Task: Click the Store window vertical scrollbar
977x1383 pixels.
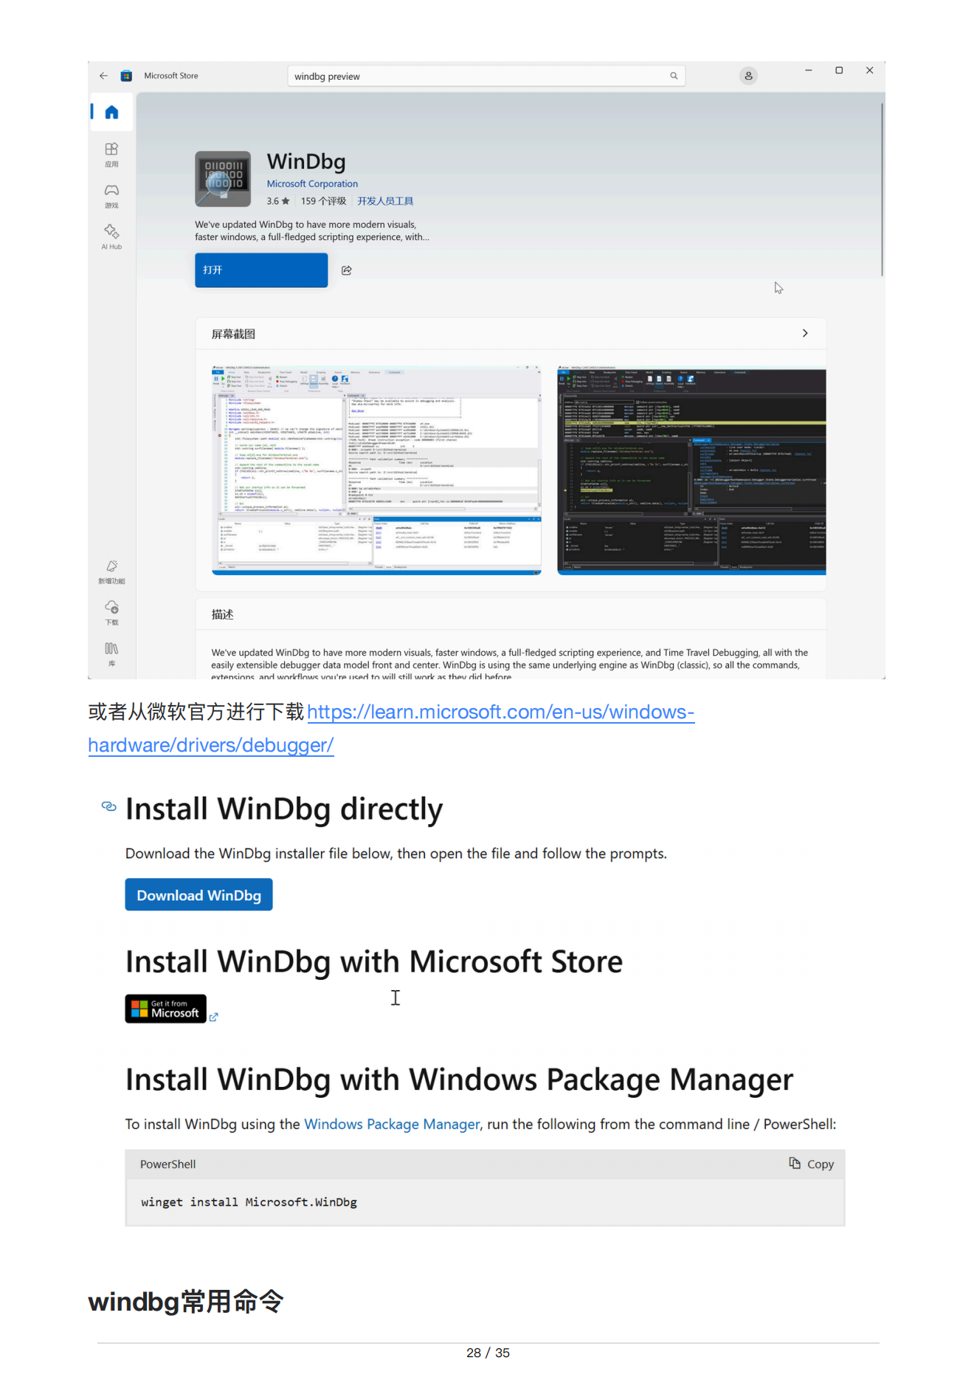Action: coord(882,190)
